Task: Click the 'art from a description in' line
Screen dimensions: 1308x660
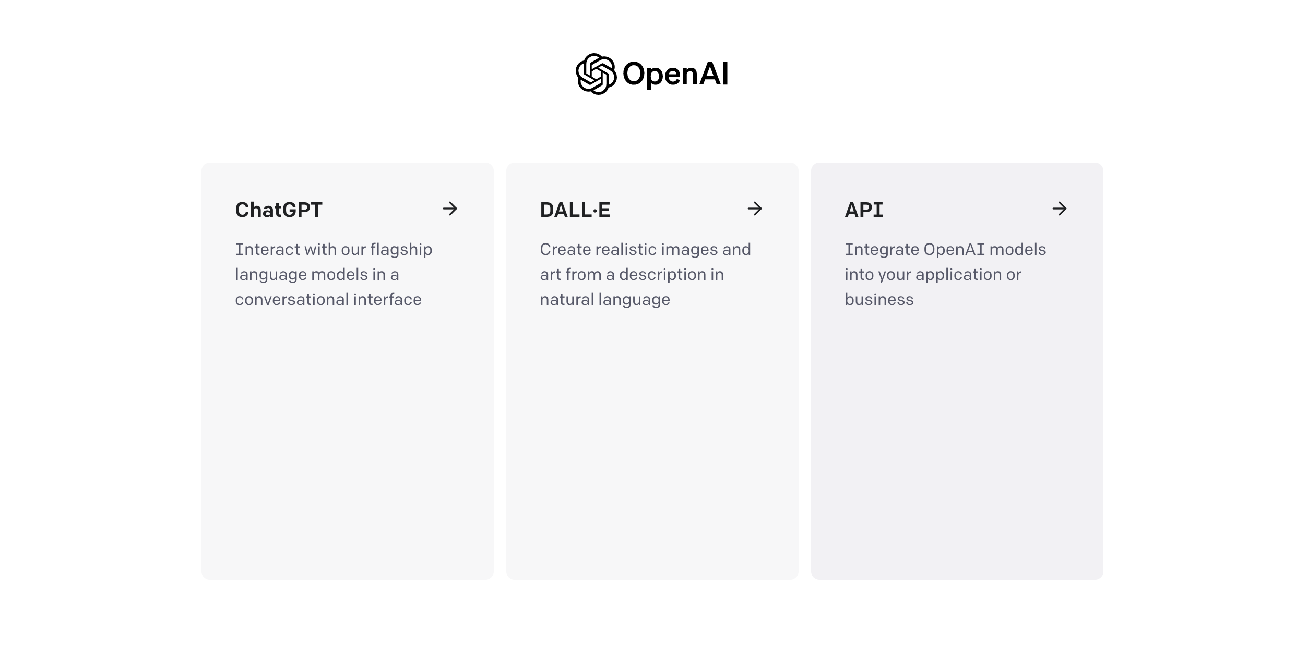Action: point(632,275)
